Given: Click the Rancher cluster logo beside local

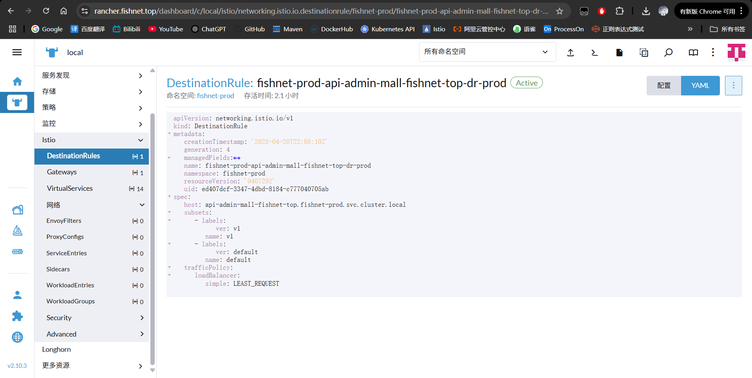Looking at the screenshot, I should (x=52, y=52).
